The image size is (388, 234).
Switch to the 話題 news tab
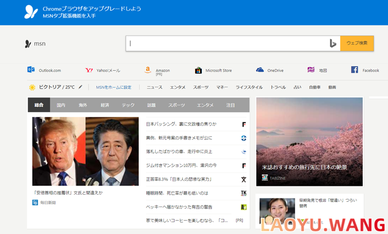tap(152, 105)
